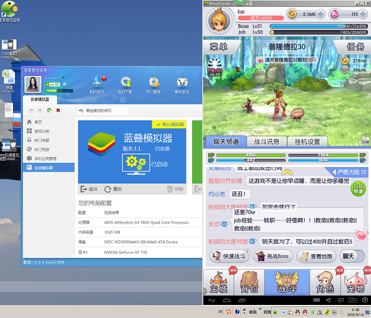Screen dimensions: 371x318
Task: Open the 主城 main city bottom tab
Action: [219, 283]
